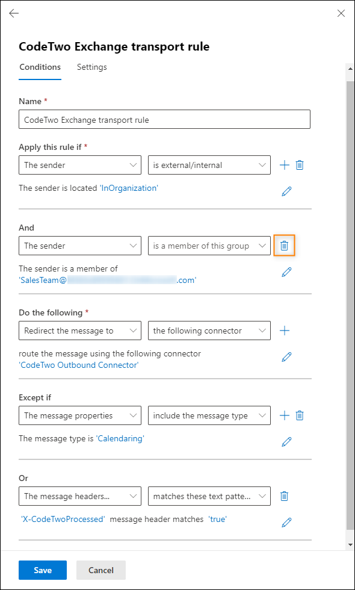Open 'matches these text patte...' dropdown
The image size is (355, 590).
tap(209, 496)
